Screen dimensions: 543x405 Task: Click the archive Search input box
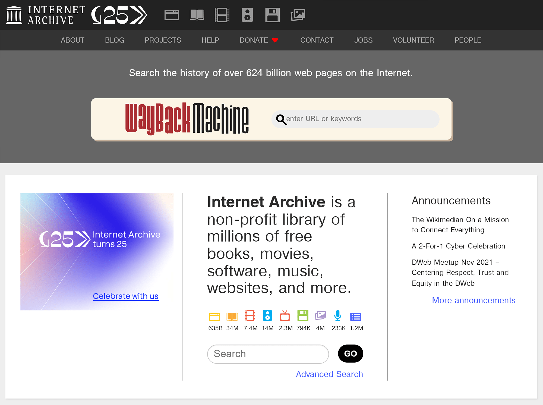pos(268,354)
